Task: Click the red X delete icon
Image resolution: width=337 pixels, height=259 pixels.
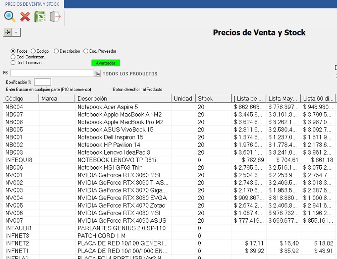Action: [x=25, y=16]
